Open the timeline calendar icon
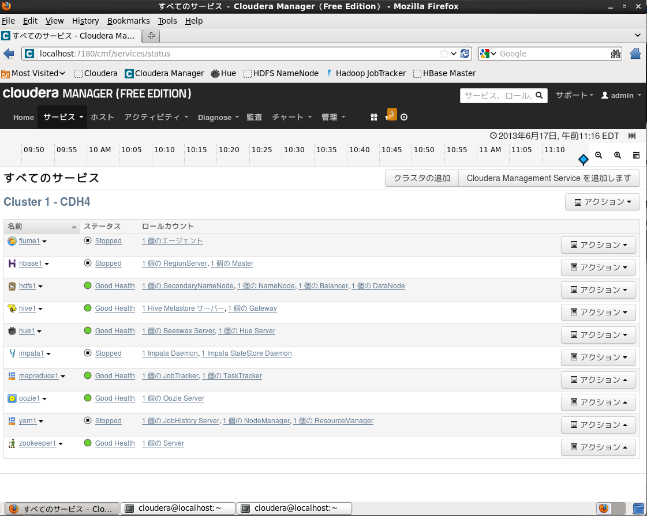Image resolution: width=647 pixels, height=516 pixels. click(x=636, y=156)
